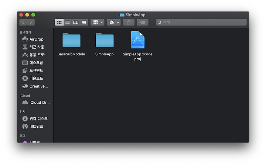The width and height of the screenshot is (266, 165).
Task: Go forward with the right chevron button
Action: click(x=31, y=22)
